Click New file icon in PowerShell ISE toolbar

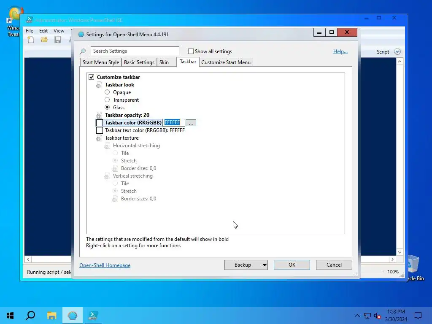[31, 40]
